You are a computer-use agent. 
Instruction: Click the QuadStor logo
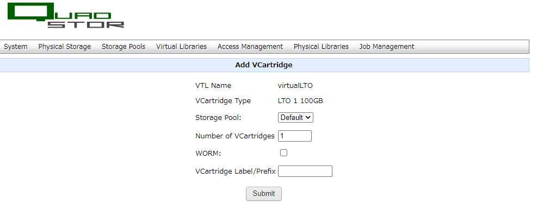pyautogui.click(x=65, y=16)
